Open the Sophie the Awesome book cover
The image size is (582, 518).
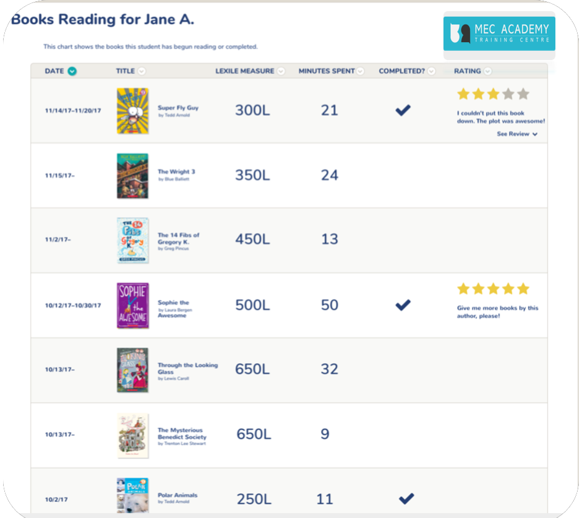pos(132,305)
